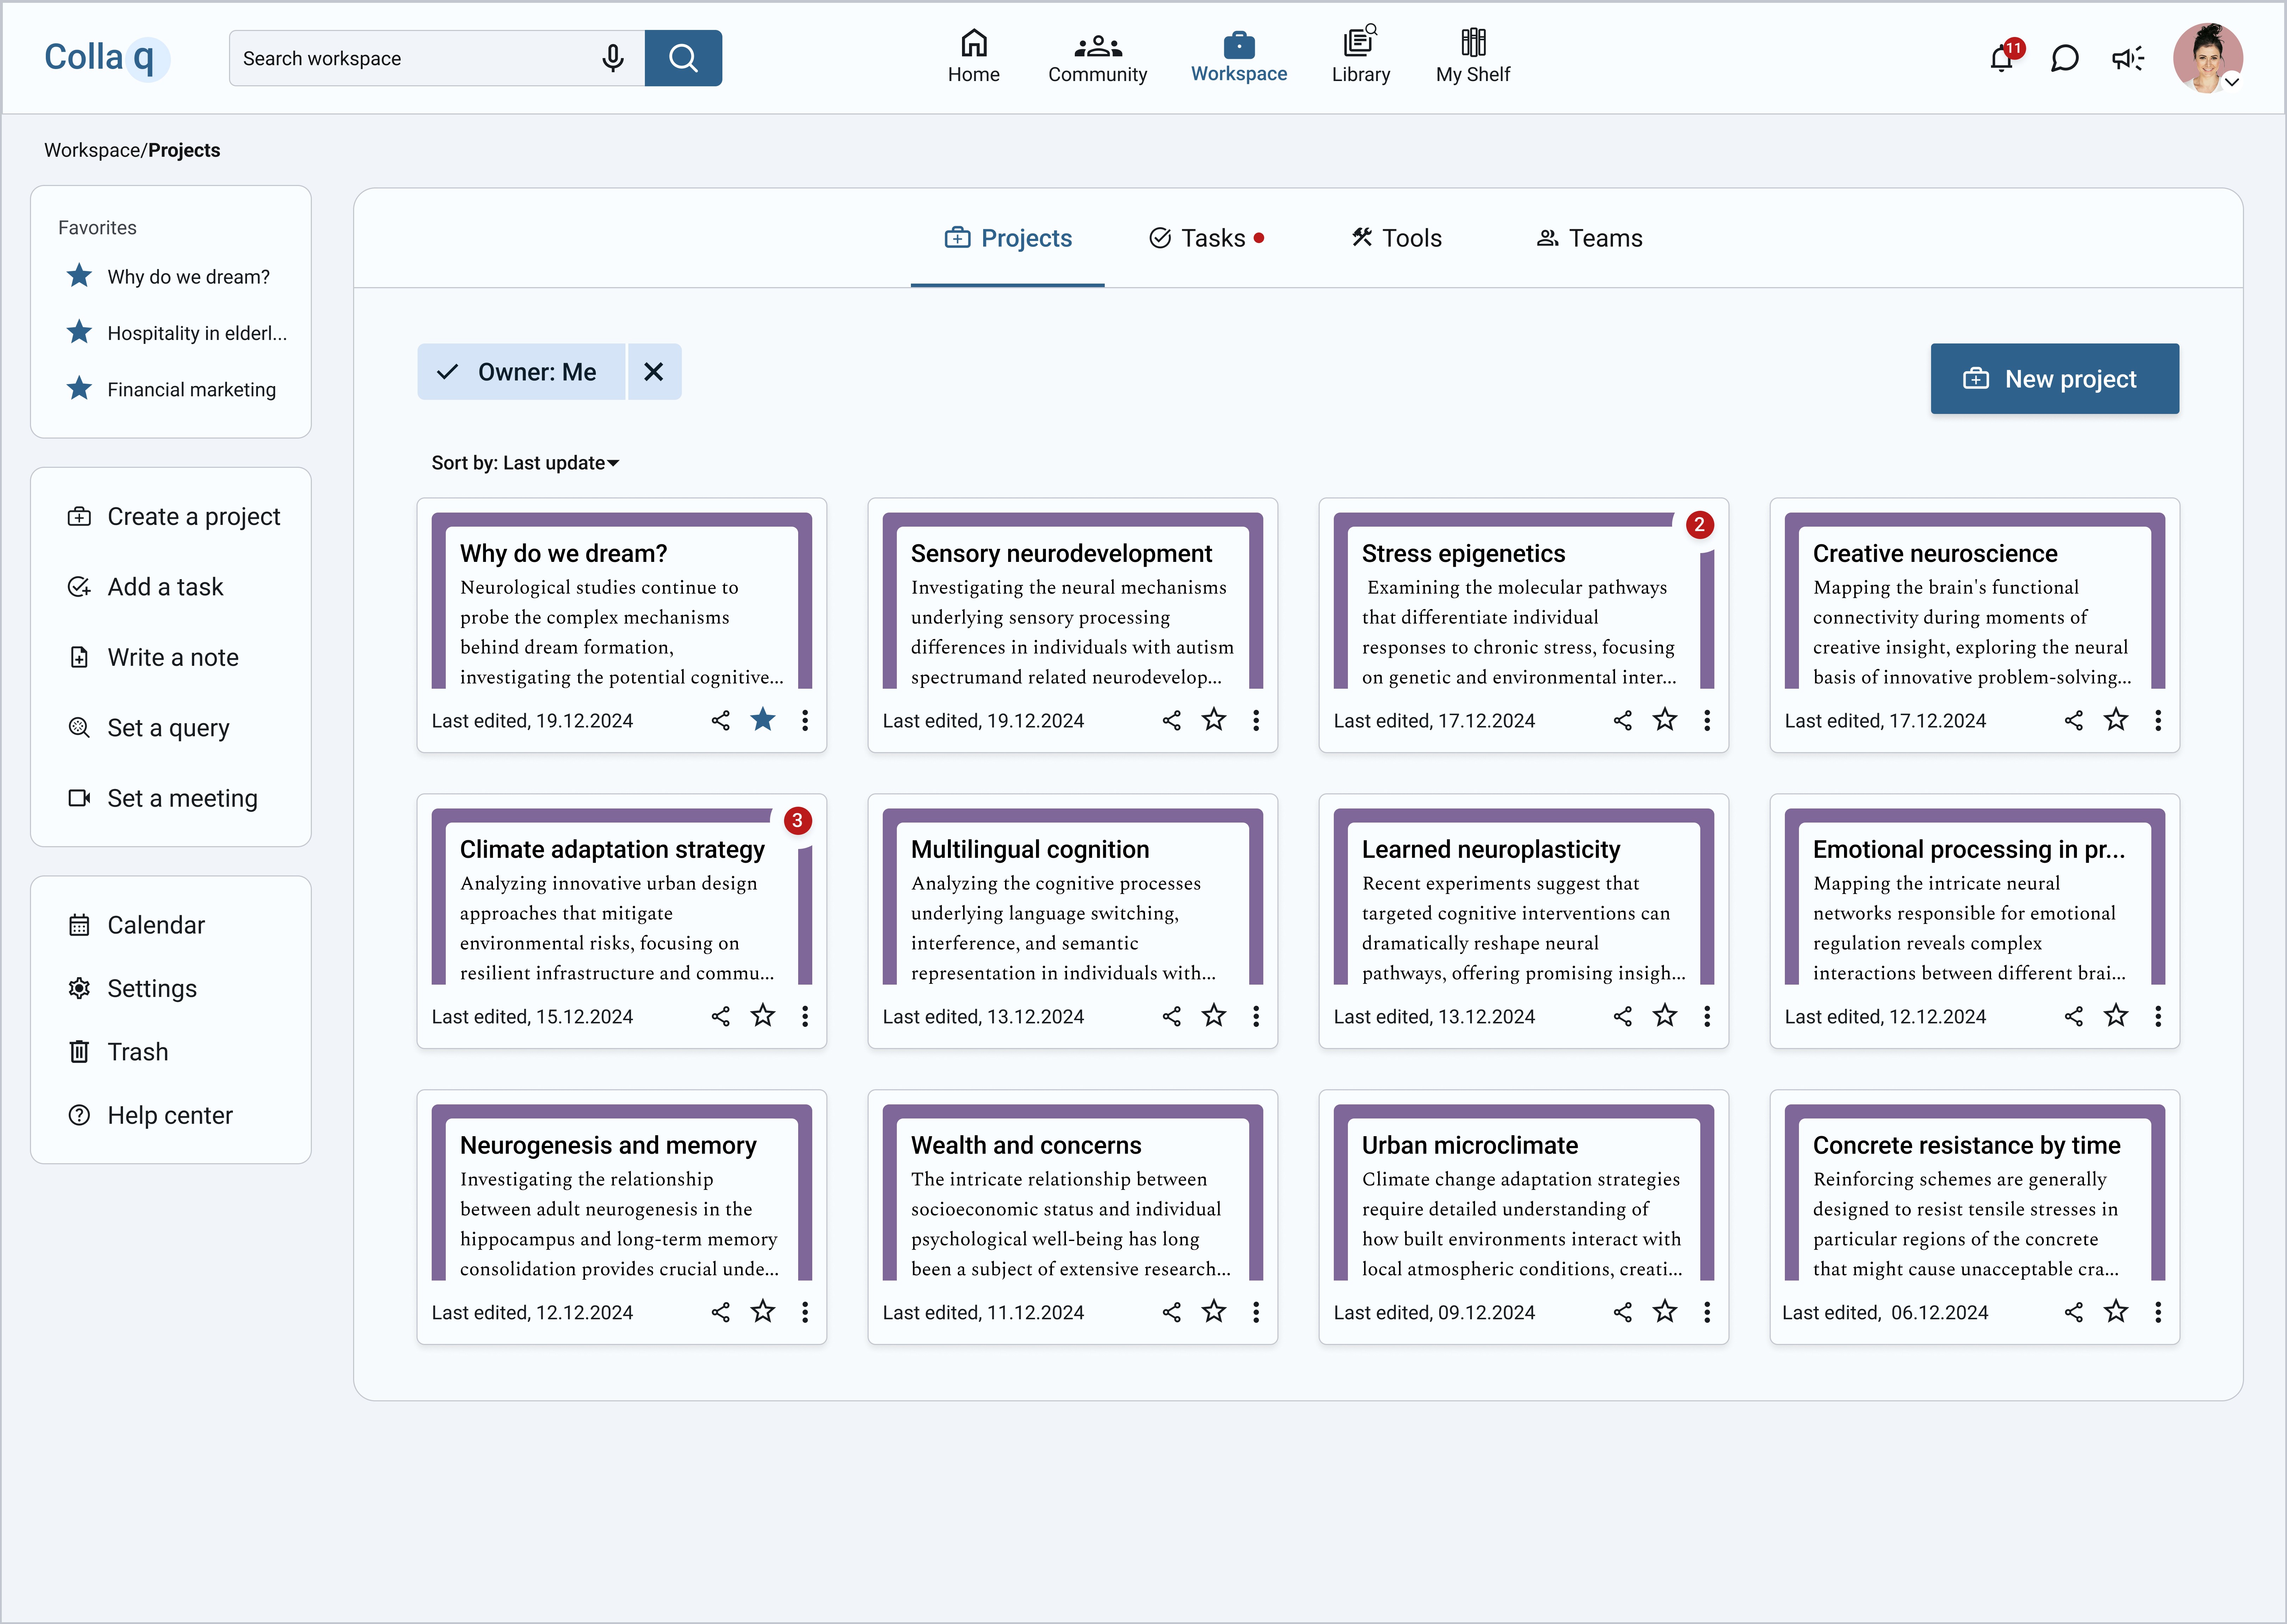
Task: Open the chat messages icon
Action: point(2065,58)
